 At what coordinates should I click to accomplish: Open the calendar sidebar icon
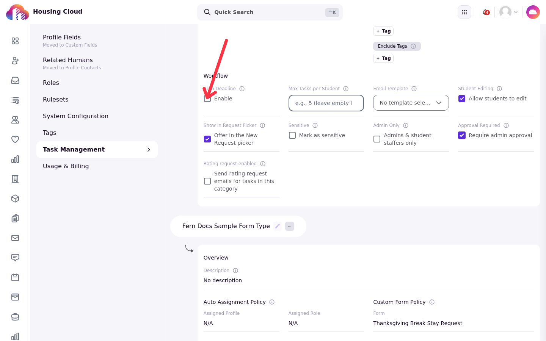point(15,277)
